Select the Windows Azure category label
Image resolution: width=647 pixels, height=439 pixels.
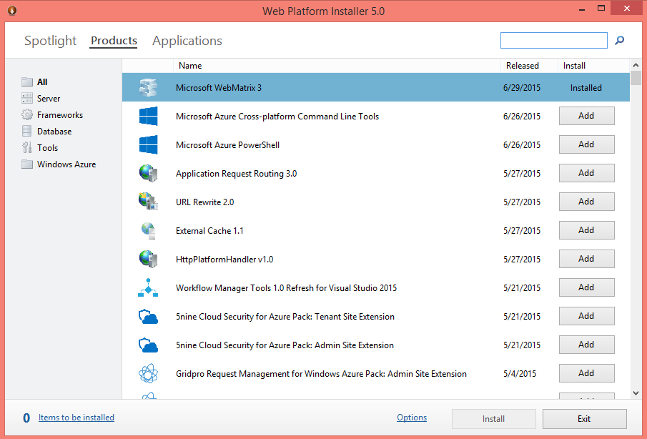66,164
